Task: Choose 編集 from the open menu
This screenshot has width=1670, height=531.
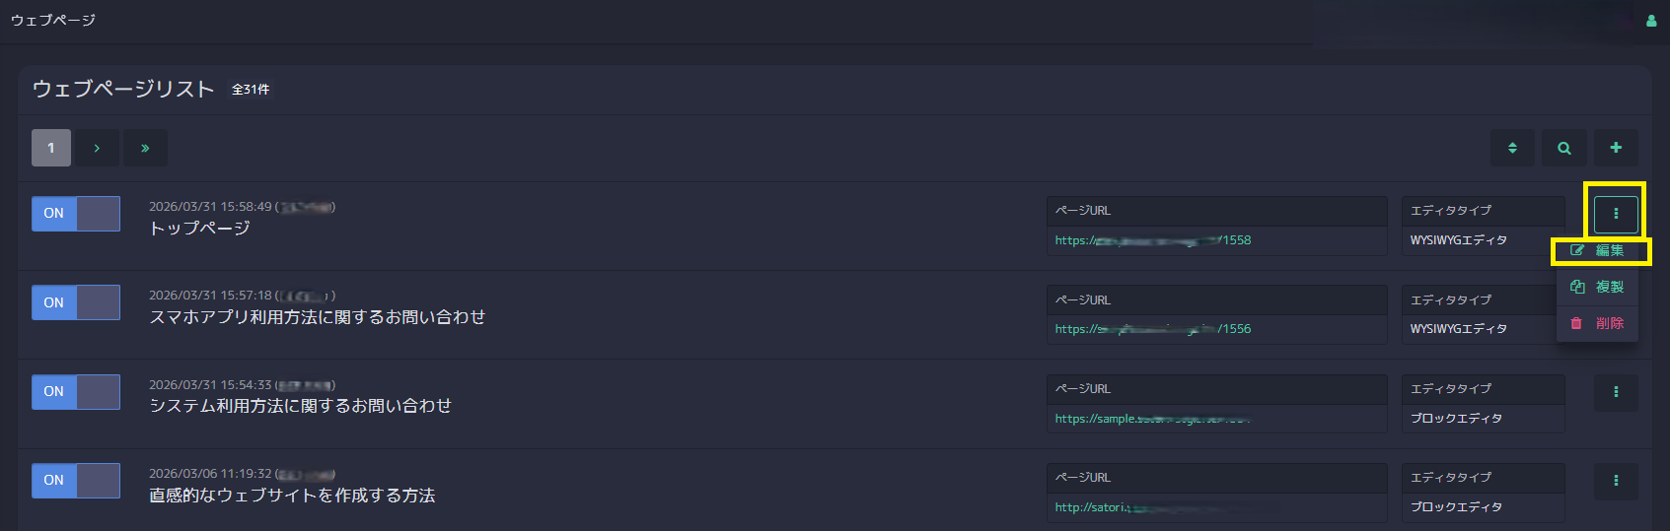Action: 1598,250
